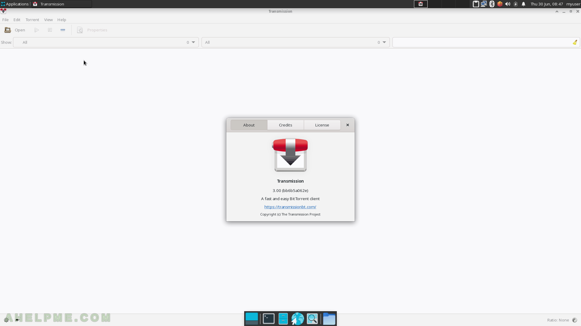Click the Properties toolbar button

[x=92, y=30]
